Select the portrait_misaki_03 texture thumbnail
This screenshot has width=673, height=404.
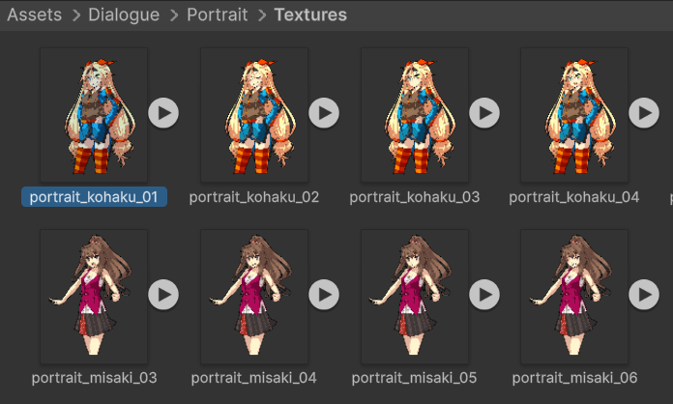[x=94, y=297]
